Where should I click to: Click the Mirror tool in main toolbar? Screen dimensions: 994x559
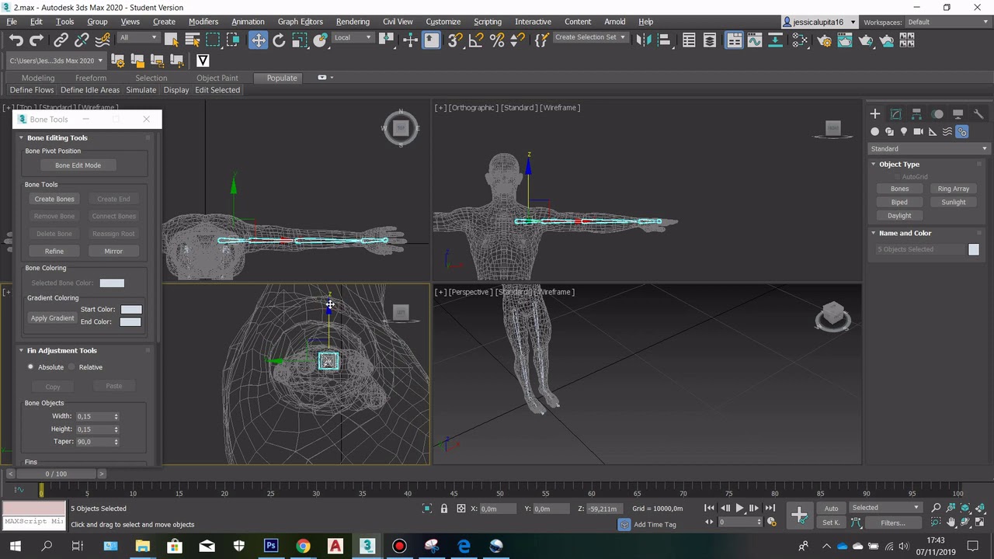pos(643,40)
